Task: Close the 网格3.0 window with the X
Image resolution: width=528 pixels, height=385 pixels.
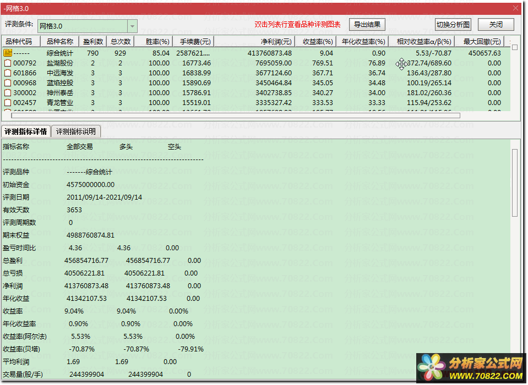Action: (515, 8)
